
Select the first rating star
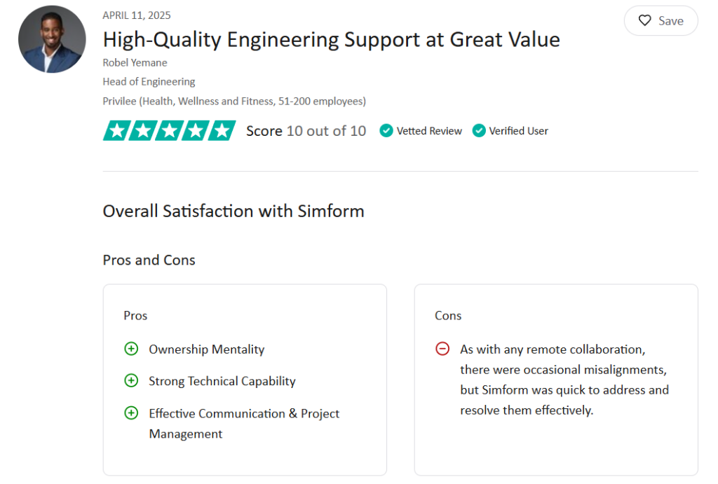pos(117,130)
